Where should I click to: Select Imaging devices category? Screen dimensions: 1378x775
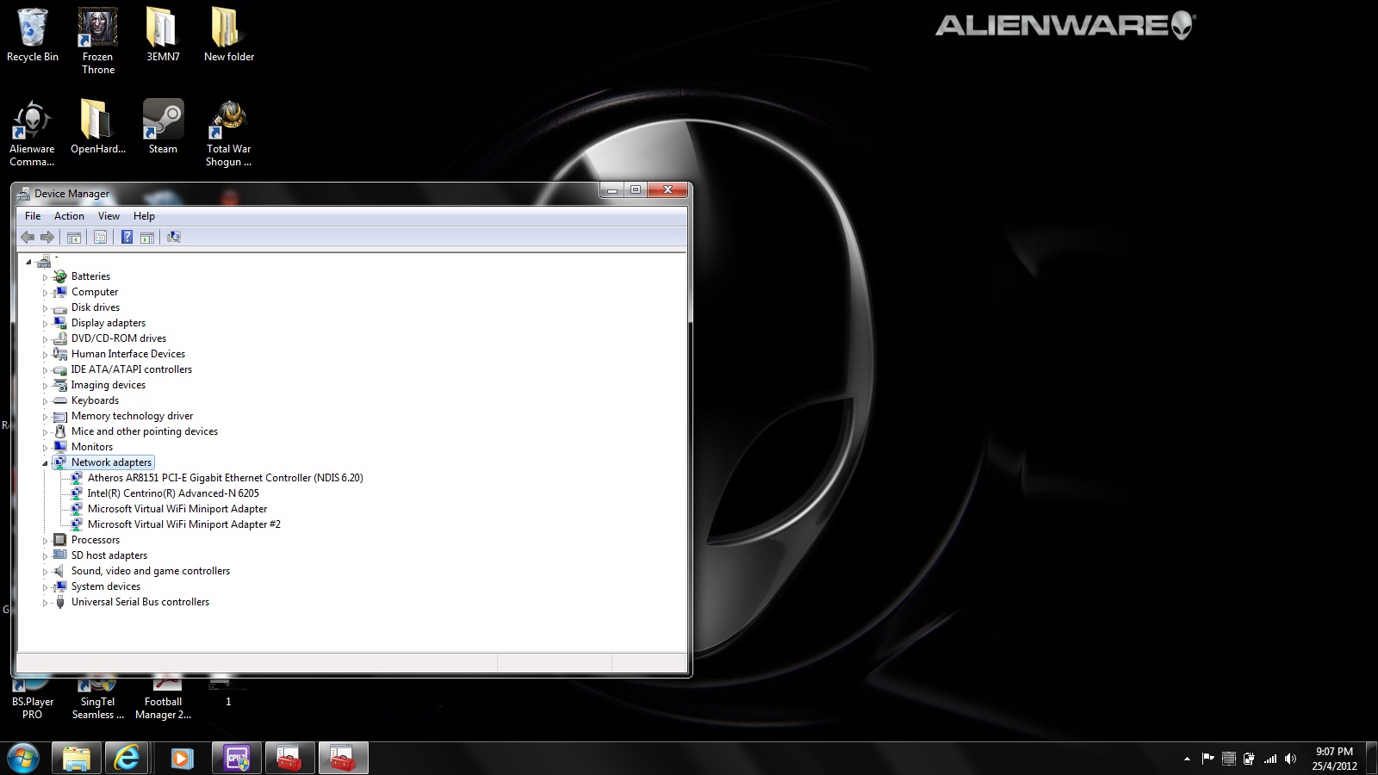point(109,385)
